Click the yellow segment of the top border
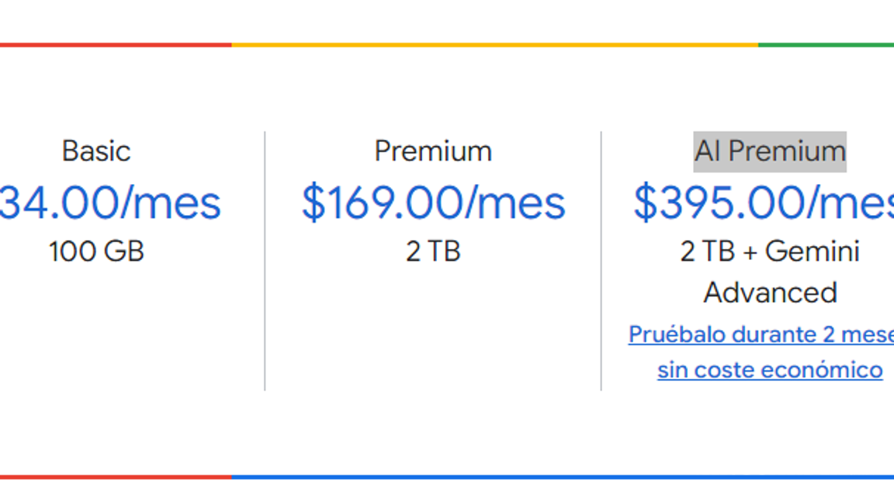The image size is (894, 503). tap(494, 45)
